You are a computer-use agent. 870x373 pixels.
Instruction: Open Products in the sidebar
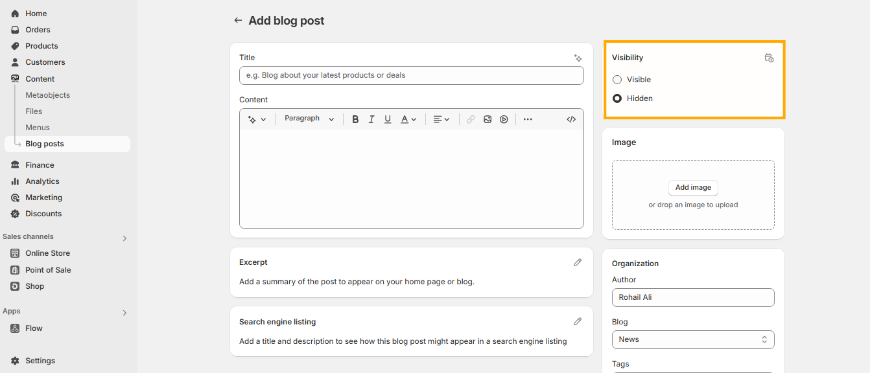pos(41,46)
